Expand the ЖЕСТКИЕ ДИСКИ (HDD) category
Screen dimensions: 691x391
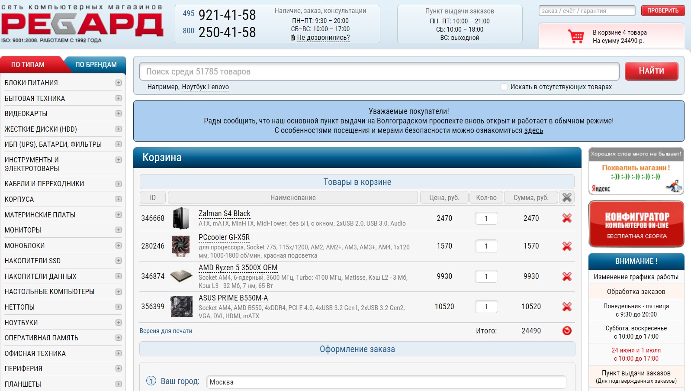[119, 129]
